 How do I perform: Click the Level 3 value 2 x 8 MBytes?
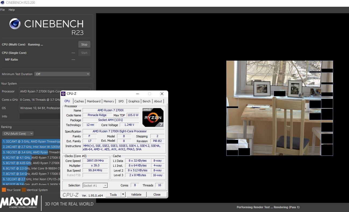pos(138,175)
